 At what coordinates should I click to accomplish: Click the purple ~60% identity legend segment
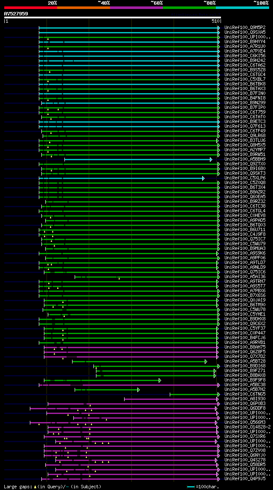click(136, 7)
